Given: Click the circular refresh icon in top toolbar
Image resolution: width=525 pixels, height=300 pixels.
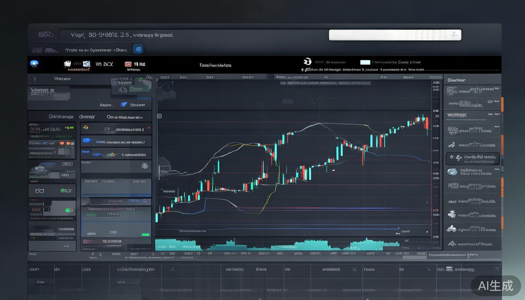Looking at the screenshot, I should tap(307, 61).
